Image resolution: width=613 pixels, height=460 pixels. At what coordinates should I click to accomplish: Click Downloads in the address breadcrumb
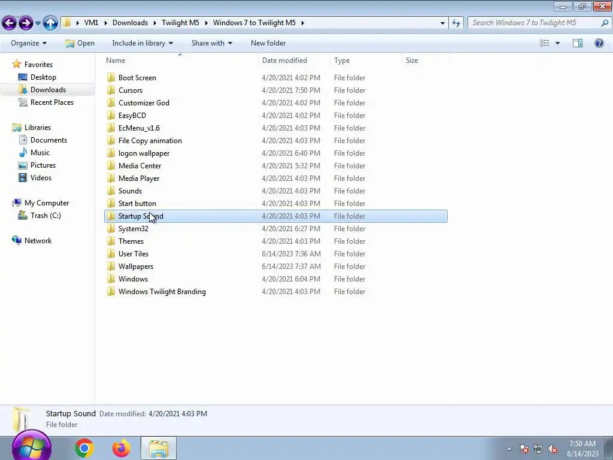pyautogui.click(x=130, y=23)
